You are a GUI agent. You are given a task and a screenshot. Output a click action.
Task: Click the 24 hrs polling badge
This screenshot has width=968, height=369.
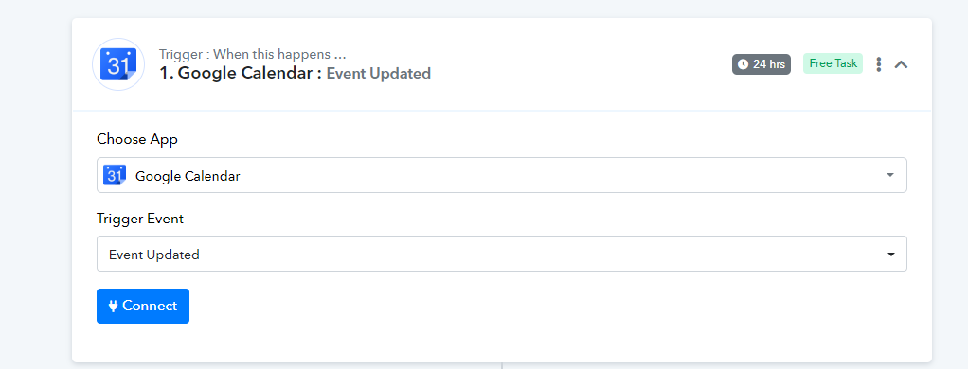[762, 64]
